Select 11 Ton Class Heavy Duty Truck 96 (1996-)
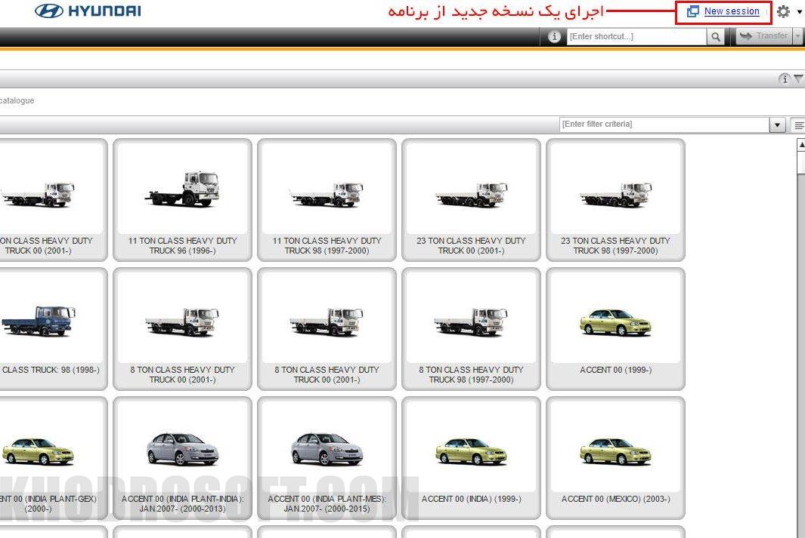The width and height of the screenshot is (805, 538). [182, 200]
